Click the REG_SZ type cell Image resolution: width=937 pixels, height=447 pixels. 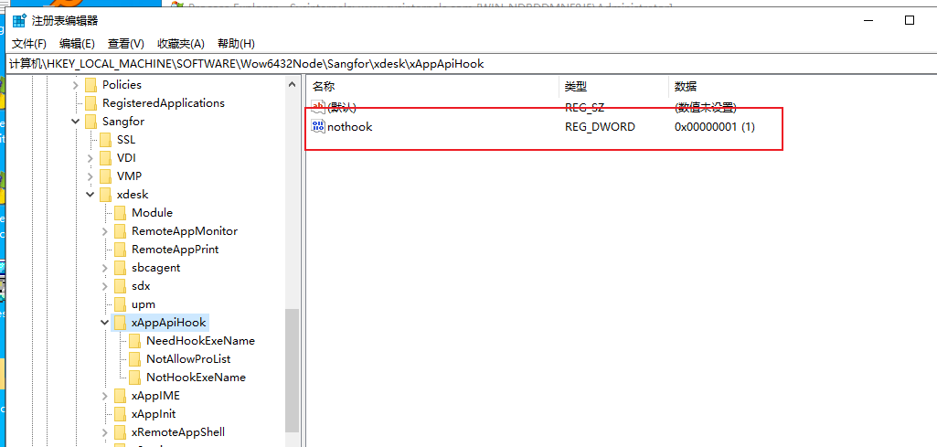(x=585, y=108)
